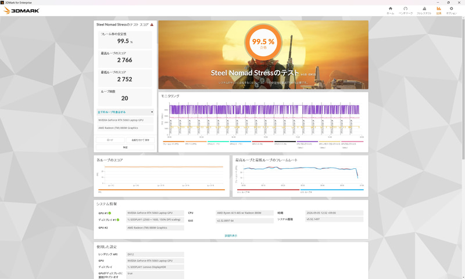Click the ディスプレイ #1 field with \\.\DISPLAY1 2560 × 1600
Image resolution: width=465 pixels, height=279 pixels.
[x=155, y=220]
